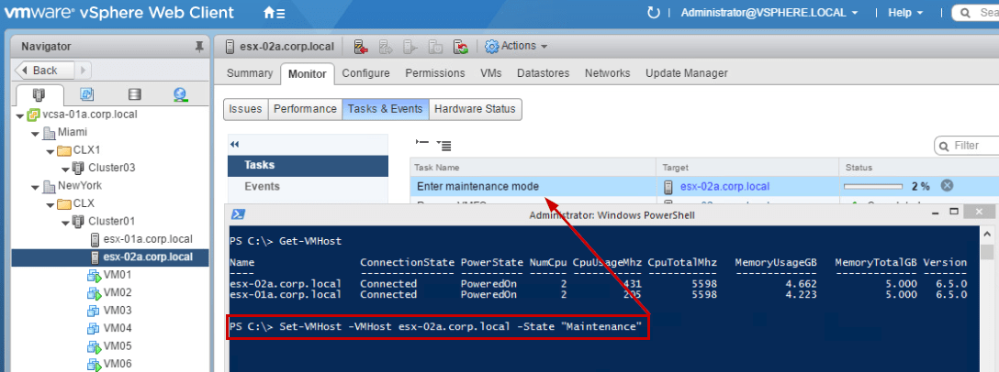Switch to the Monitor tab

tap(307, 74)
